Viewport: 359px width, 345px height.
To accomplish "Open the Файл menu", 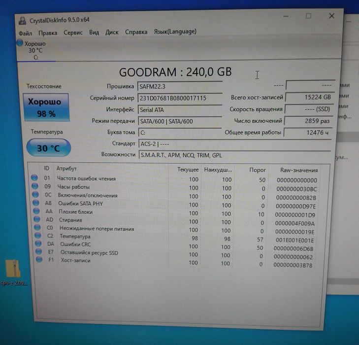I will coord(25,34).
